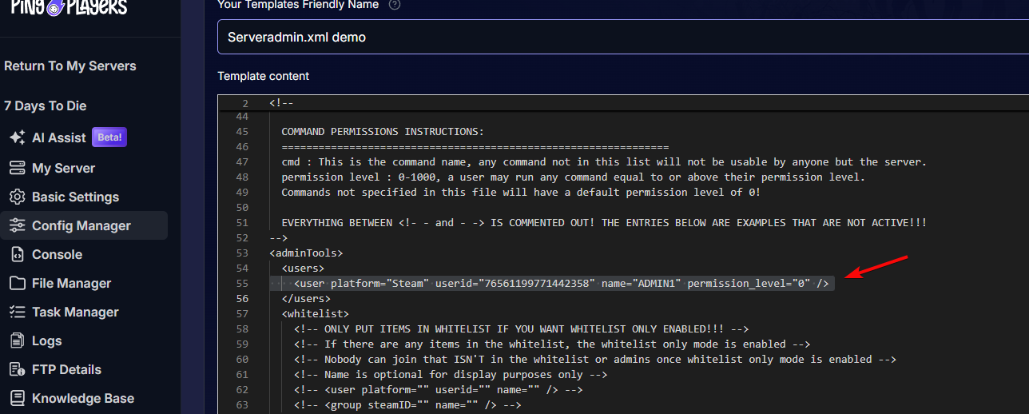The image size is (1029, 414).
Task: Click the help icon beside Friendly Name
Action: (x=394, y=5)
